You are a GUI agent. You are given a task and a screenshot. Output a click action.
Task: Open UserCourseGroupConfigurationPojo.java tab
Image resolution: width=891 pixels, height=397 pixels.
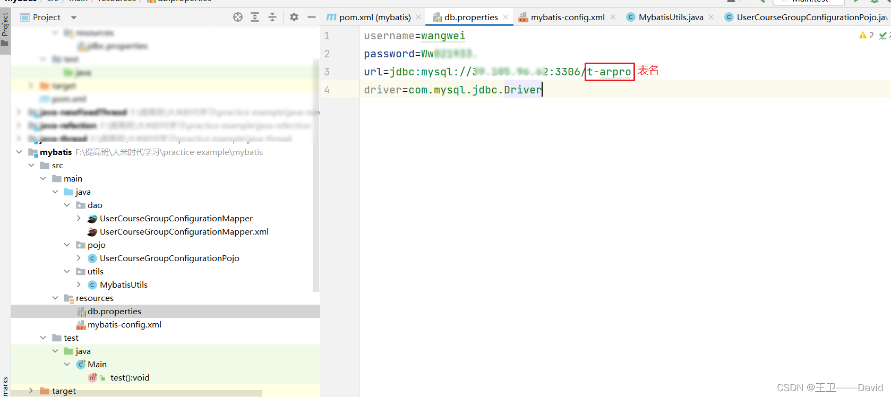pyautogui.click(x=807, y=17)
